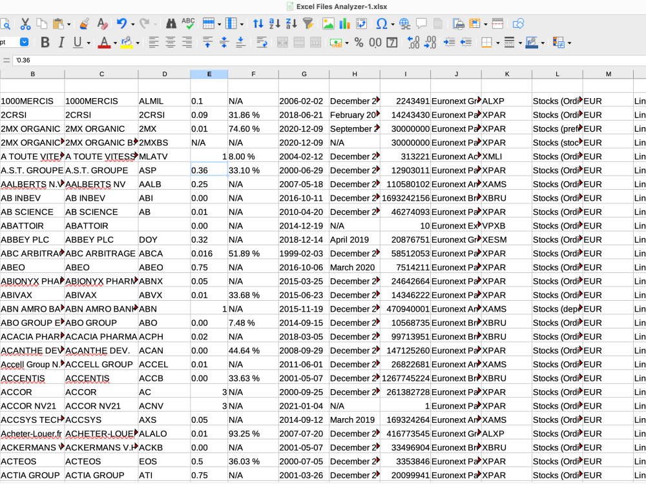Screen dimensions: 646x484
Task: Apply AutoFilter with the funnel icon
Action: point(308,24)
